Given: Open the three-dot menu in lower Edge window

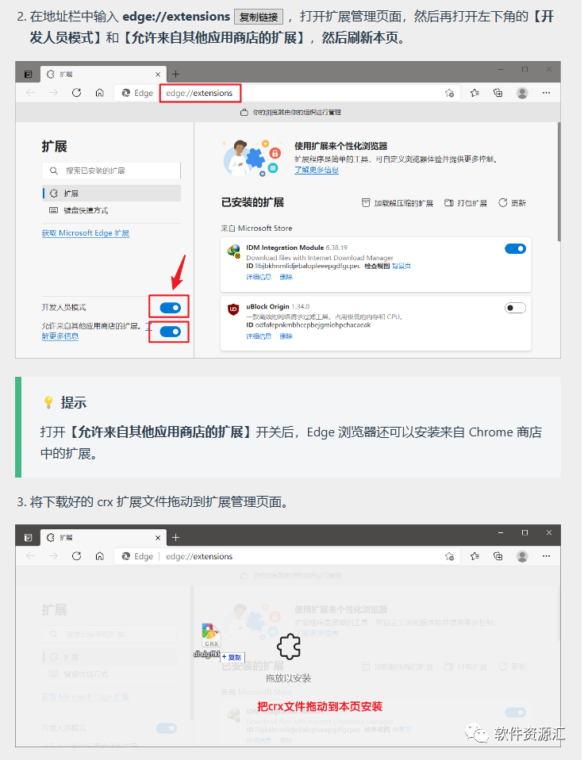Looking at the screenshot, I should pos(546,556).
